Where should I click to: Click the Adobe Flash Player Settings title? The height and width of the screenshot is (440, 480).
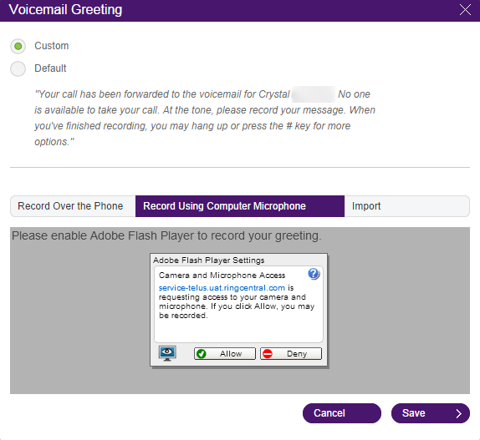[208, 260]
